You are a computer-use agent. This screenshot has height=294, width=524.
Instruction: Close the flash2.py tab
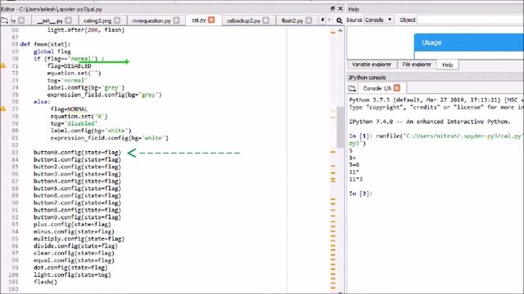click(309, 20)
